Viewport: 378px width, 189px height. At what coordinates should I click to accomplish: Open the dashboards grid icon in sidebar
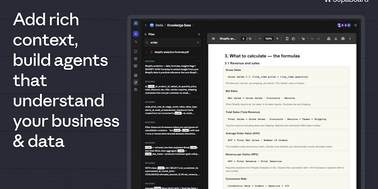(x=136, y=59)
